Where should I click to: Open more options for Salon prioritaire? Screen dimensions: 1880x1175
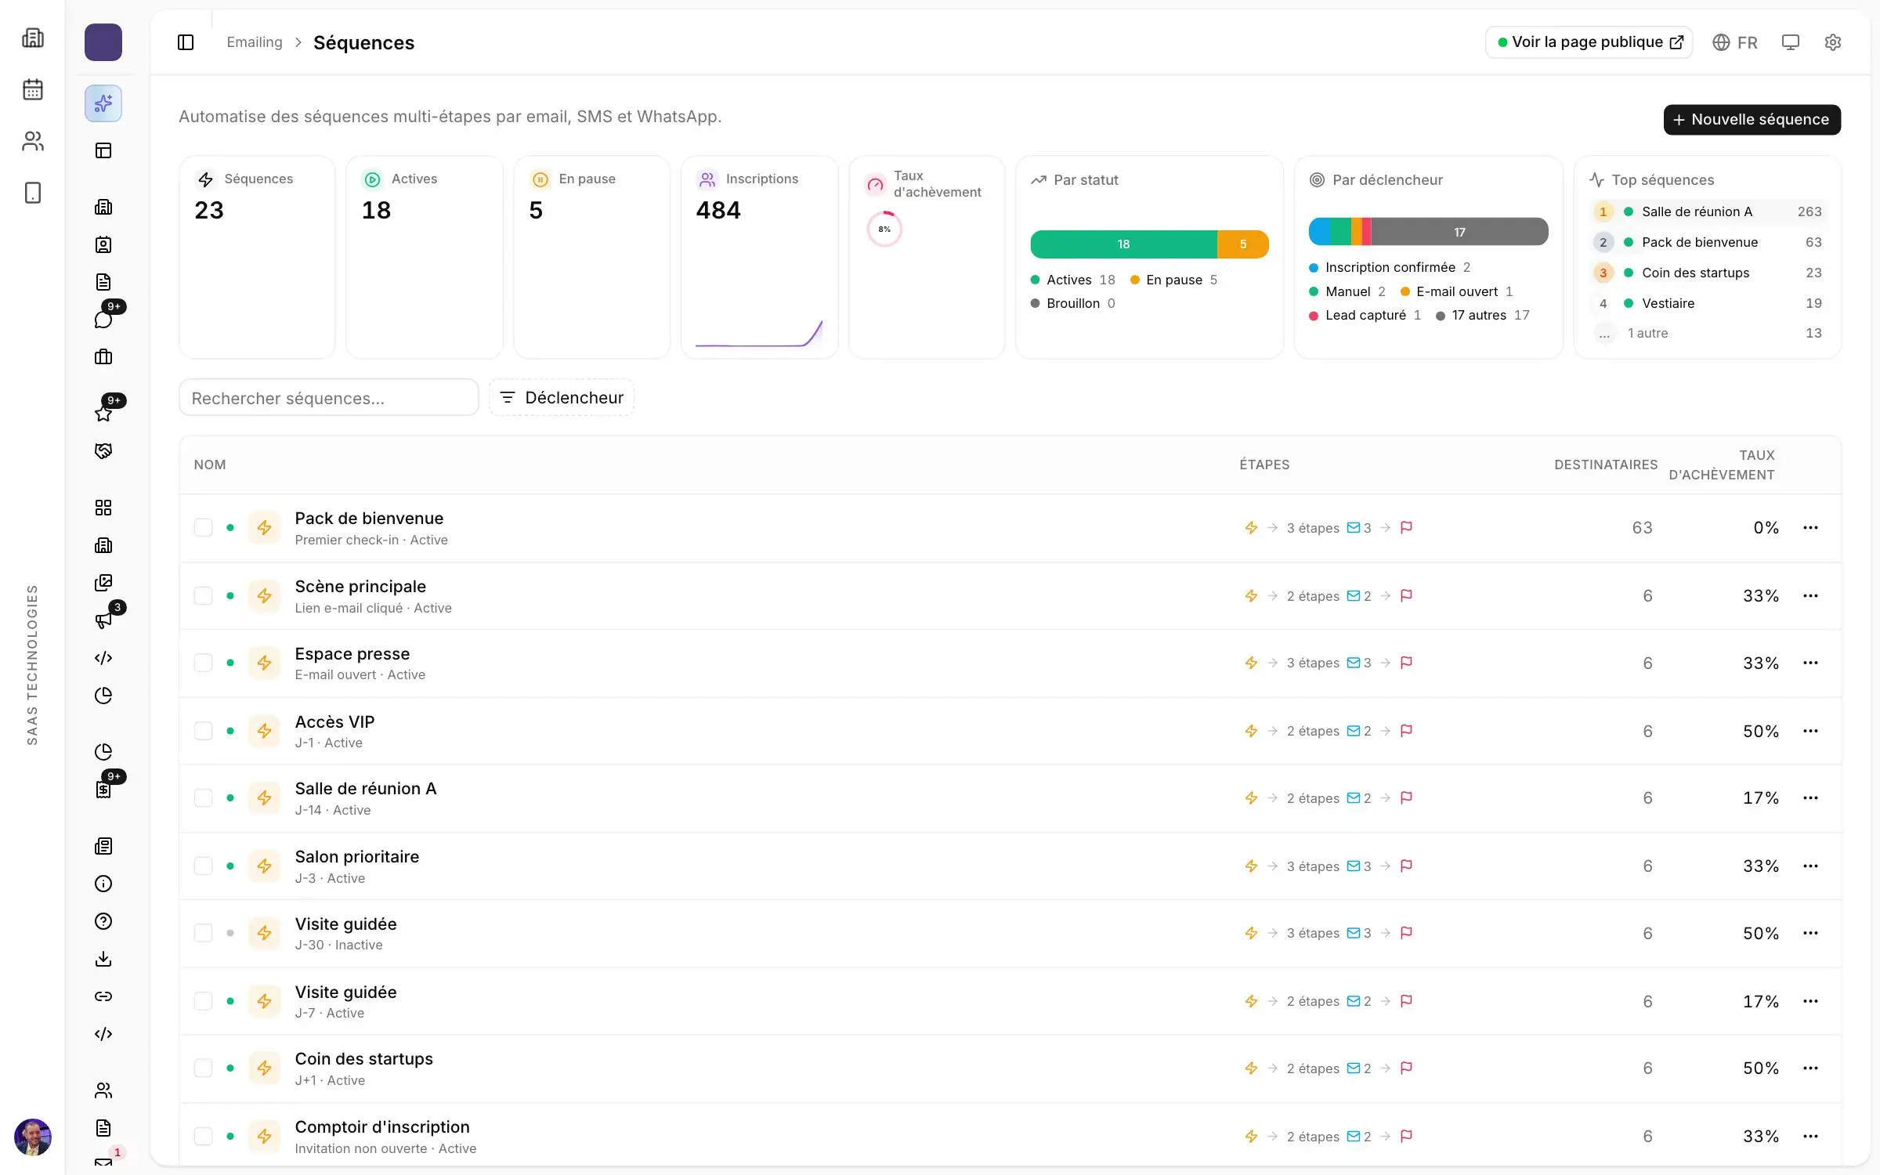[x=1810, y=866]
